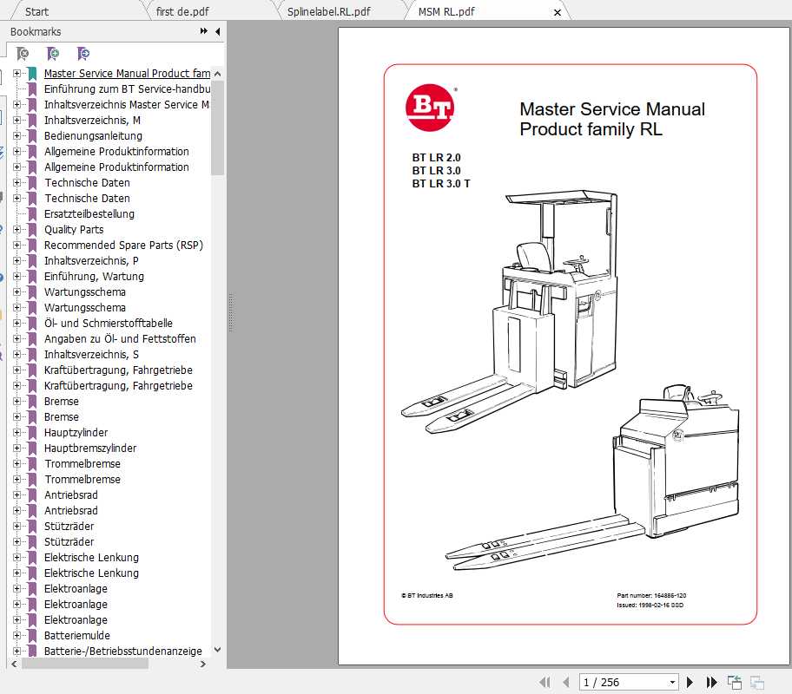
Task: Expand the Inhaltsverzeichnis Master Service bookmark
Action: (16, 104)
